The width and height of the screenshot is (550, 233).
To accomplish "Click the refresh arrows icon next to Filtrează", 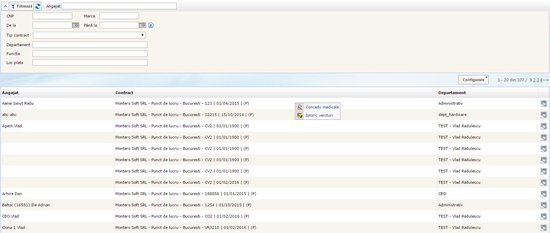I will [38, 6].
